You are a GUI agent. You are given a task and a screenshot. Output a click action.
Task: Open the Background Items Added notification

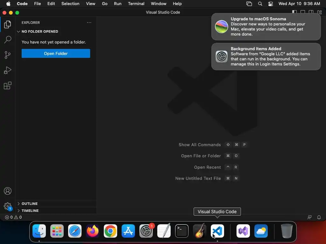click(x=266, y=57)
